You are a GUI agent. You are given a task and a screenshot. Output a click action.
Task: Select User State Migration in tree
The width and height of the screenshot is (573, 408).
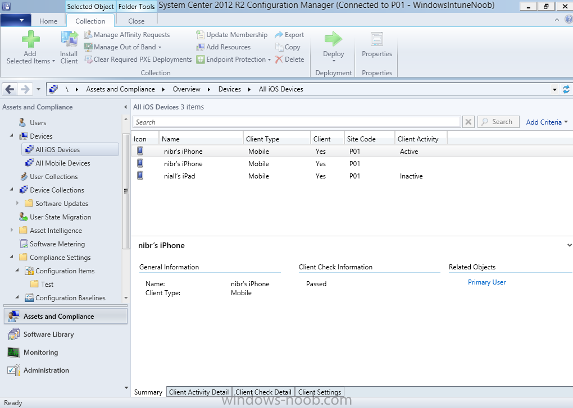pyautogui.click(x=56, y=217)
